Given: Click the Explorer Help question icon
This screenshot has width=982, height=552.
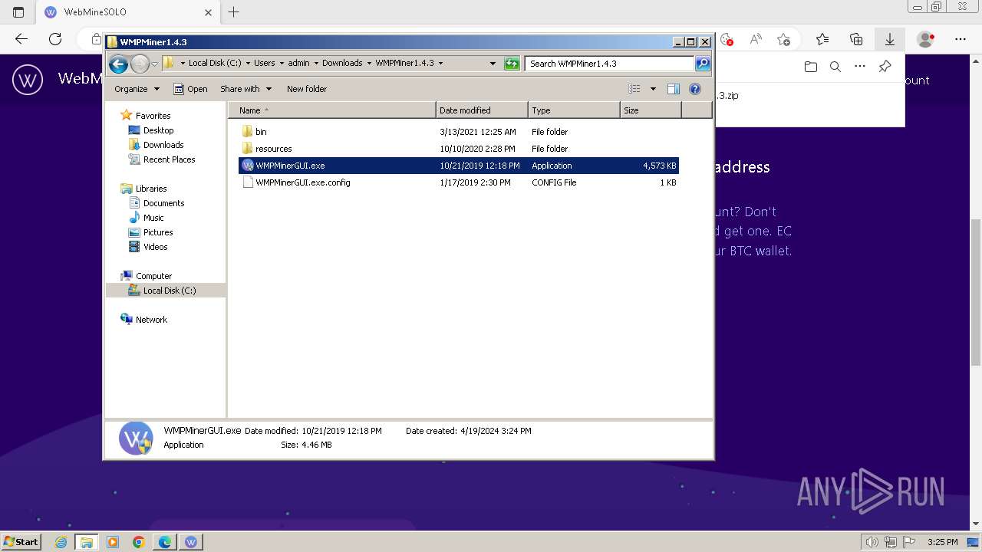Looking at the screenshot, I should tap(695, 89).
